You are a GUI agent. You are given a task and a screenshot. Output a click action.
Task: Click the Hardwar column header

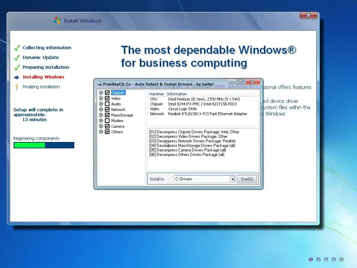(157, 94)
